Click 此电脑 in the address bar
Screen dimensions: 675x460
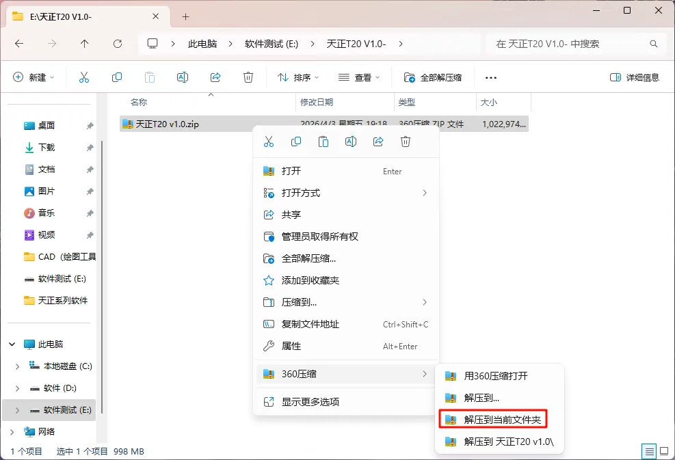[202, 44]
